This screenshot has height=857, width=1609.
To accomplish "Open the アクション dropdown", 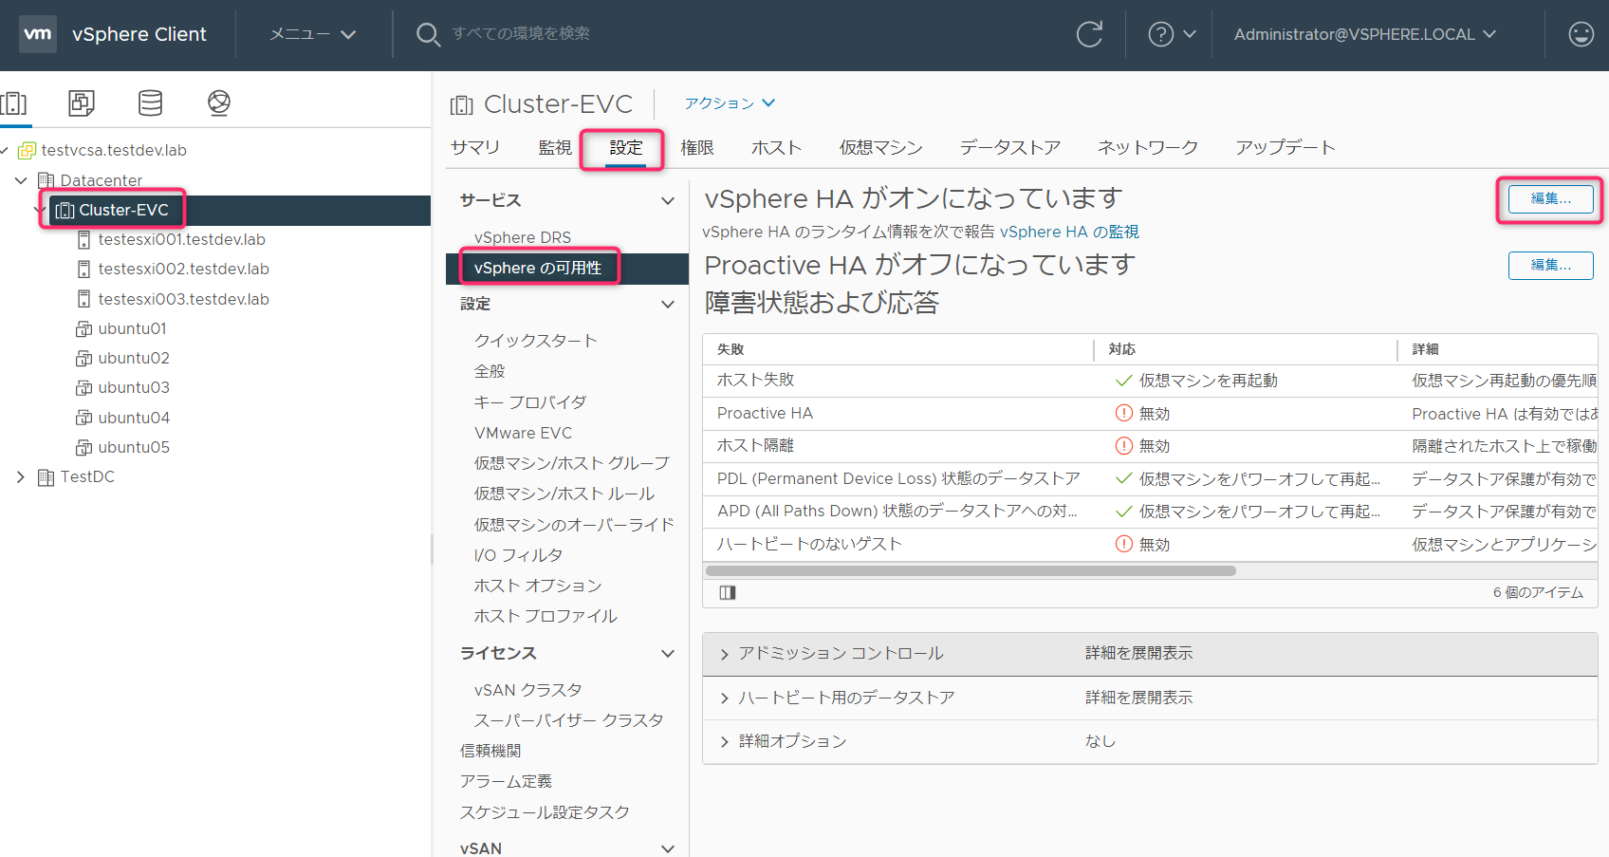I will tap(730, 102).
